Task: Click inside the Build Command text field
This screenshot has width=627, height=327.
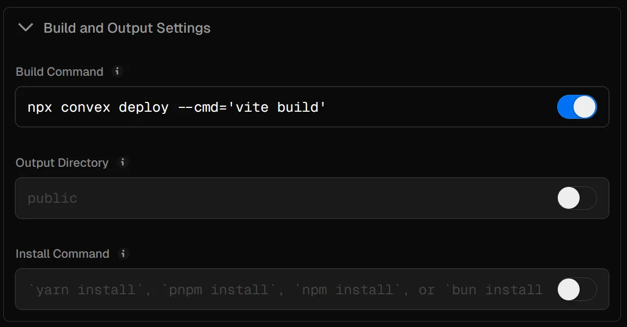Action: pyautogui.click(x=272, y=107)
